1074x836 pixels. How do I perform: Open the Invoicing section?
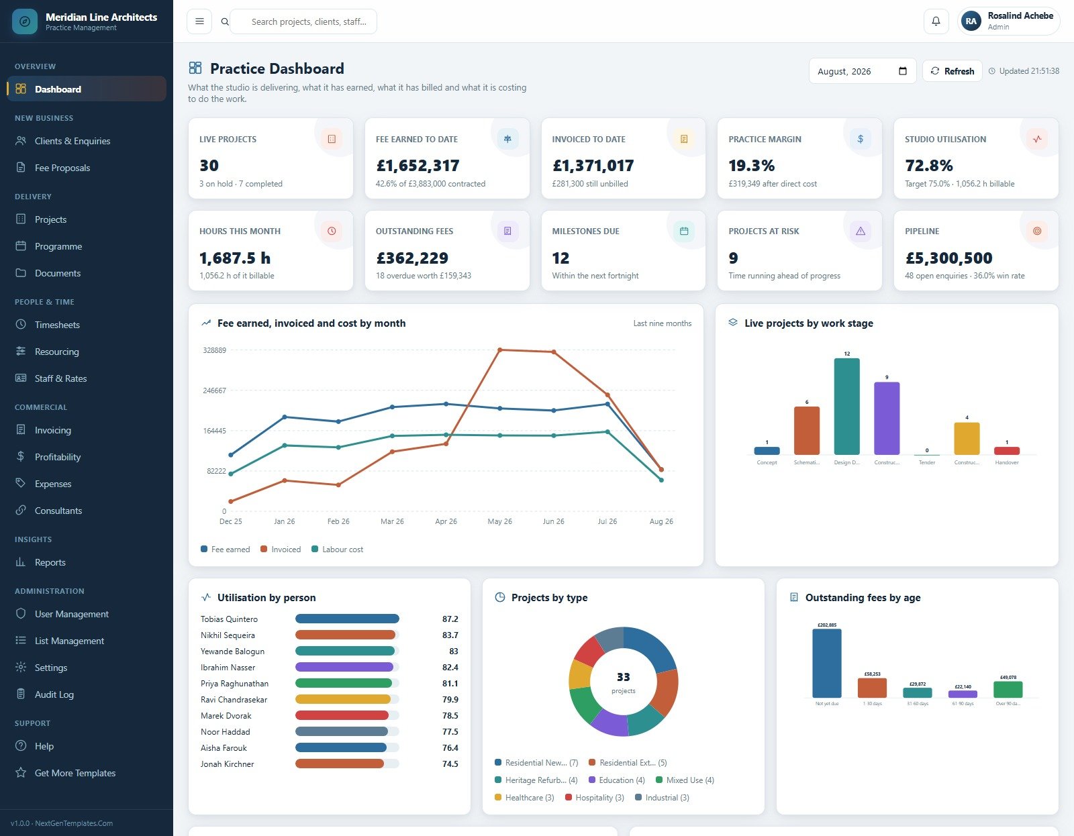[87, 430]
